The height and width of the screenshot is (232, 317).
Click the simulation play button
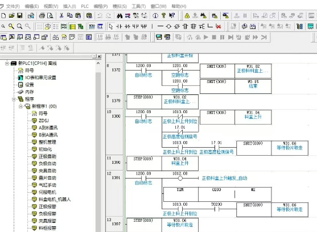206,37
